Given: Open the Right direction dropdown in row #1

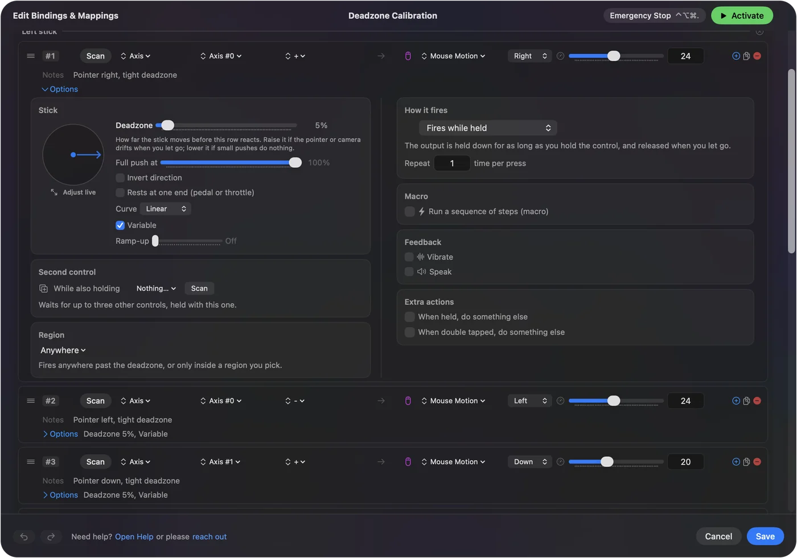Looking at the screenshot, I should coord(530,56).
